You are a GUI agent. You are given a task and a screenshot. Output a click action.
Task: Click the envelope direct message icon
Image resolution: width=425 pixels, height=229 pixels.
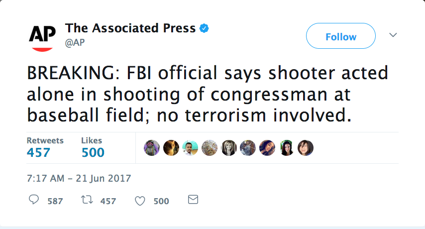click(x=193, y=200)
